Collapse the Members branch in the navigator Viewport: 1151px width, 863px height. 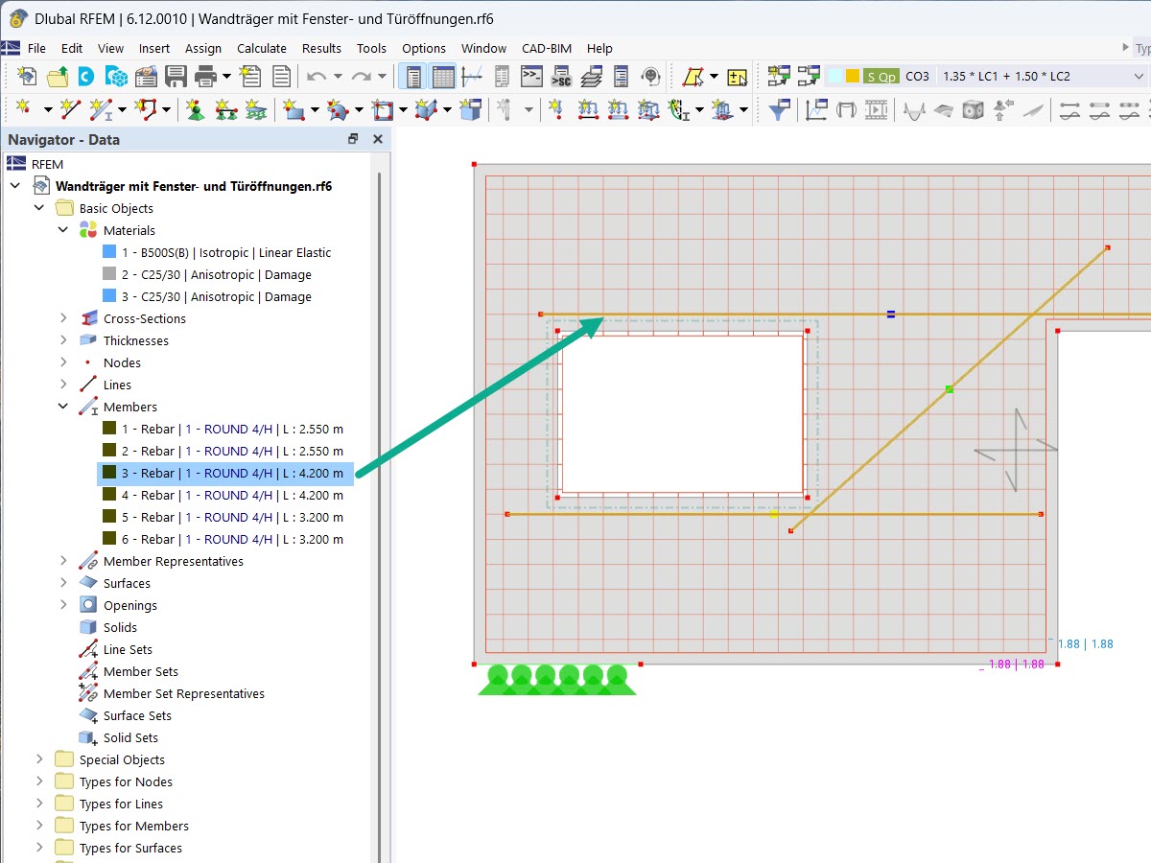(62, 407)
